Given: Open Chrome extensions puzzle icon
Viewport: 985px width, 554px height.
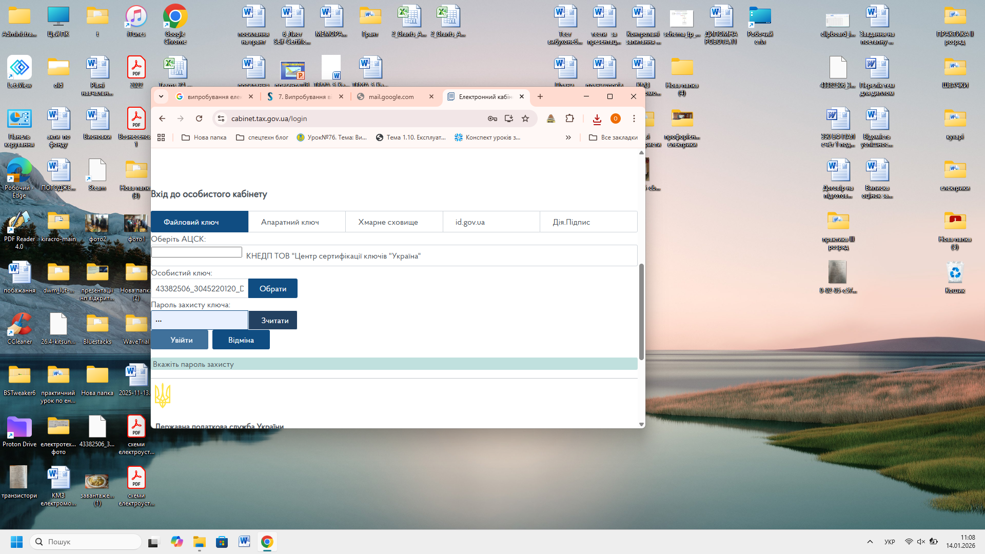Looking at the screenshot, I should click(569, 118).
